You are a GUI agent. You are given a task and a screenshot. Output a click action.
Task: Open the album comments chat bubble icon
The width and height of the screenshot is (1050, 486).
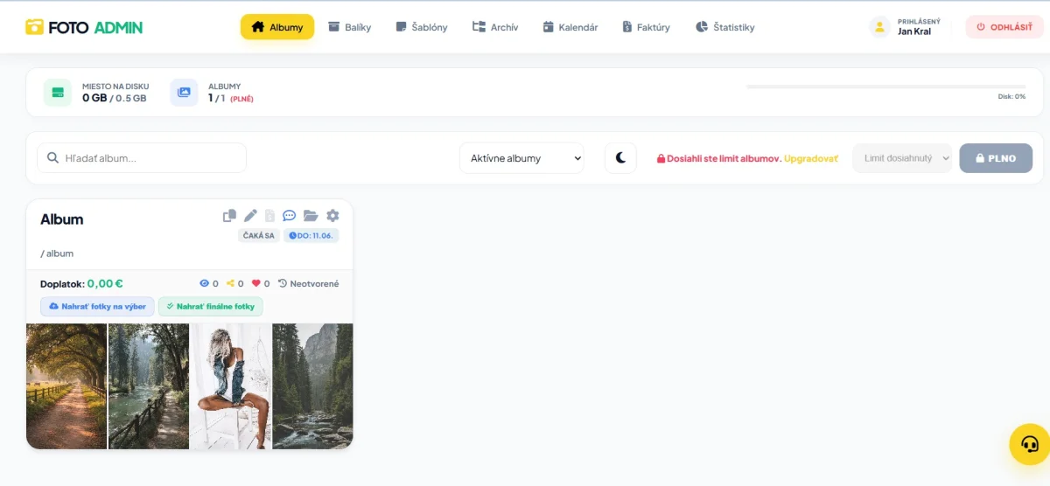[290, 216]
